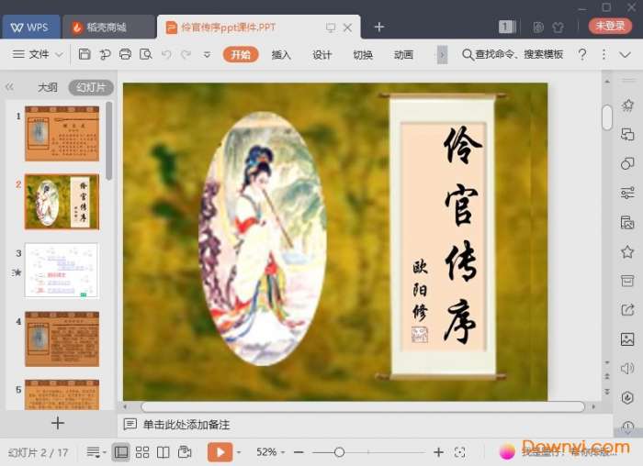Add a new tab with plus
643x466 pixels.
click(x=379, y=27)
